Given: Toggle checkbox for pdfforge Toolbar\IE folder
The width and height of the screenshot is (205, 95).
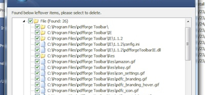Looking at the screenshot, I should pos(37,32).
